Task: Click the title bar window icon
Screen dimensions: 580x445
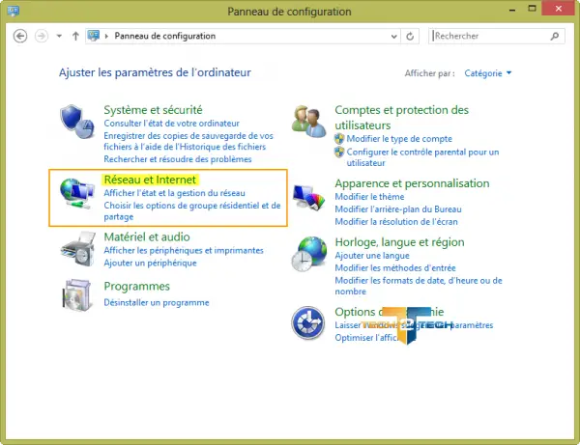Action: (x=13, y=11)
